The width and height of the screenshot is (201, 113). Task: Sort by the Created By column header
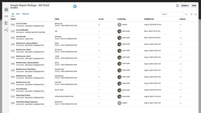[122, 19]
